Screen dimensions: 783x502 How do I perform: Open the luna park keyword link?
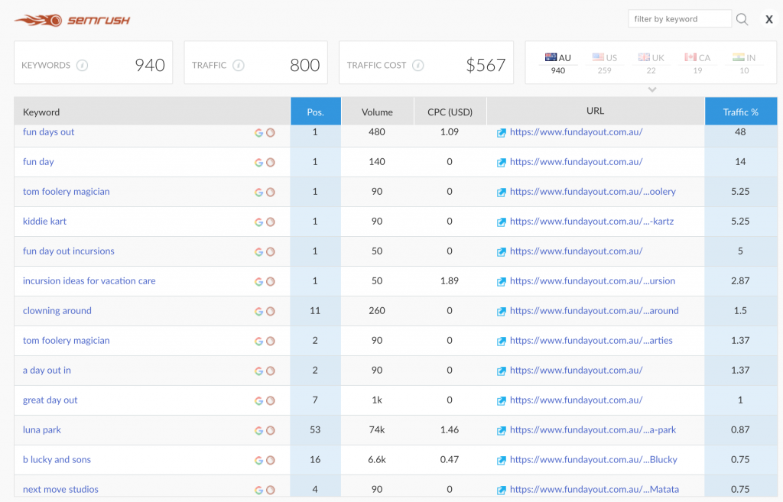pos(42,429)
